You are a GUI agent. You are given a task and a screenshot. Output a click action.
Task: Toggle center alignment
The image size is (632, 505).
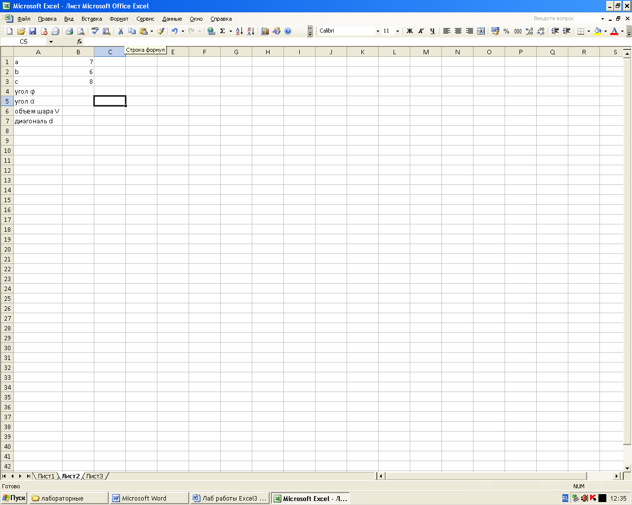tap(458, 31)
